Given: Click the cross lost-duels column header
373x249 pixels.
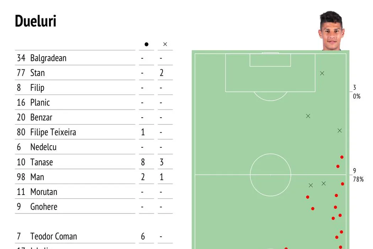Looking at the screenshot, I should (x=165, y=44).
